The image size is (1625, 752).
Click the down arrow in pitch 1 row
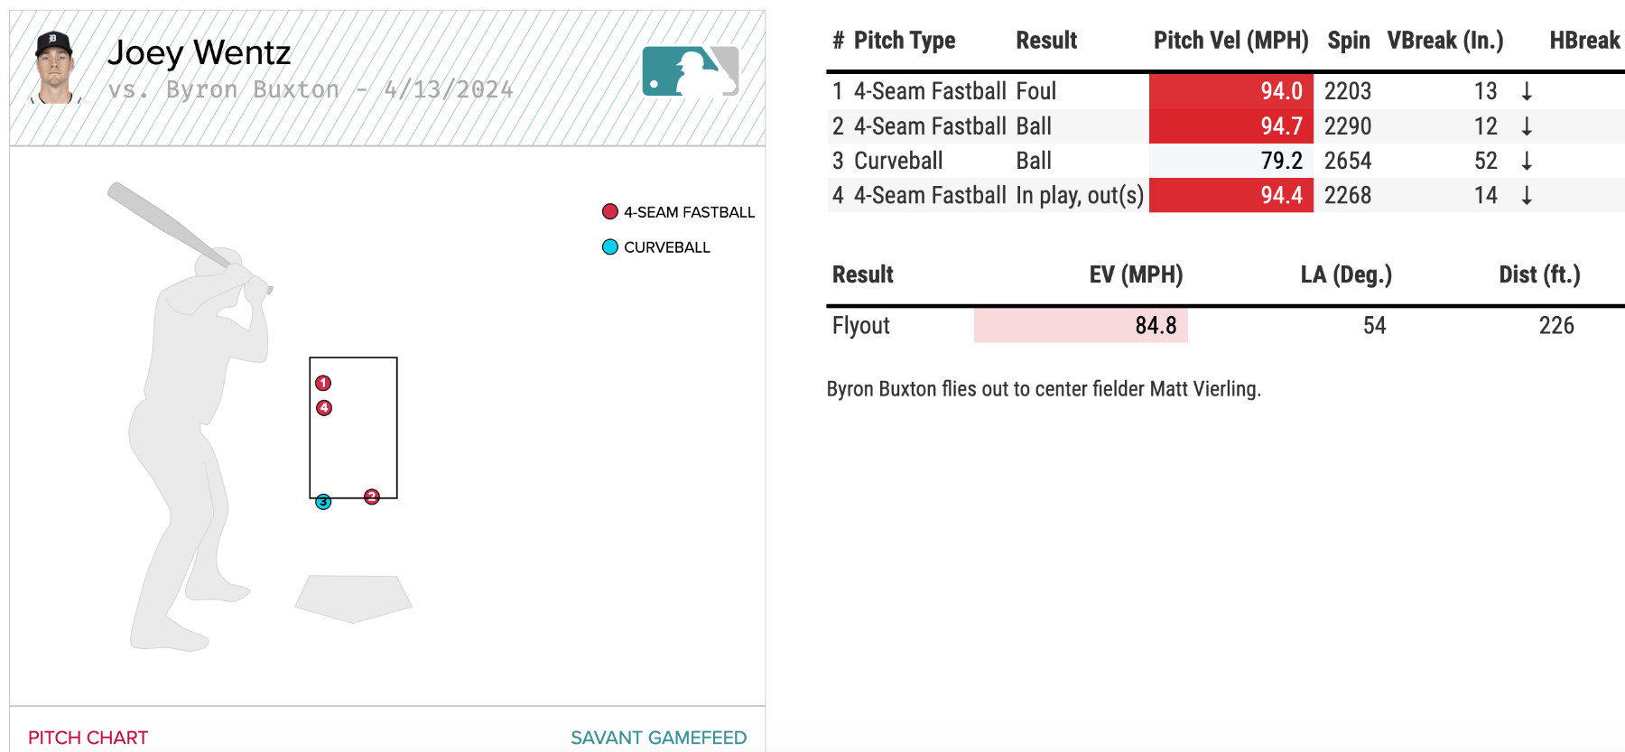point(1527,91)
